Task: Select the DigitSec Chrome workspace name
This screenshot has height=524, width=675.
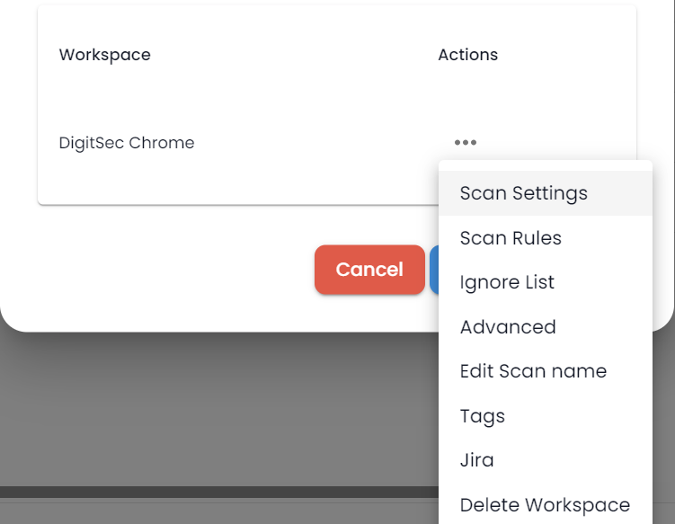Action: [x=127, y=143]
